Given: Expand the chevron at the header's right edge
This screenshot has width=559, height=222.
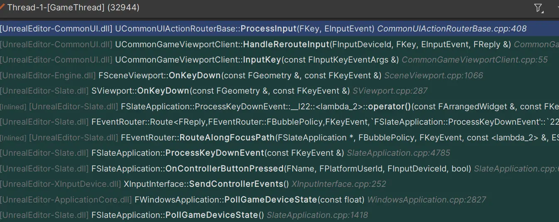Looking at the screenshot, I should [x=557, y=8].
